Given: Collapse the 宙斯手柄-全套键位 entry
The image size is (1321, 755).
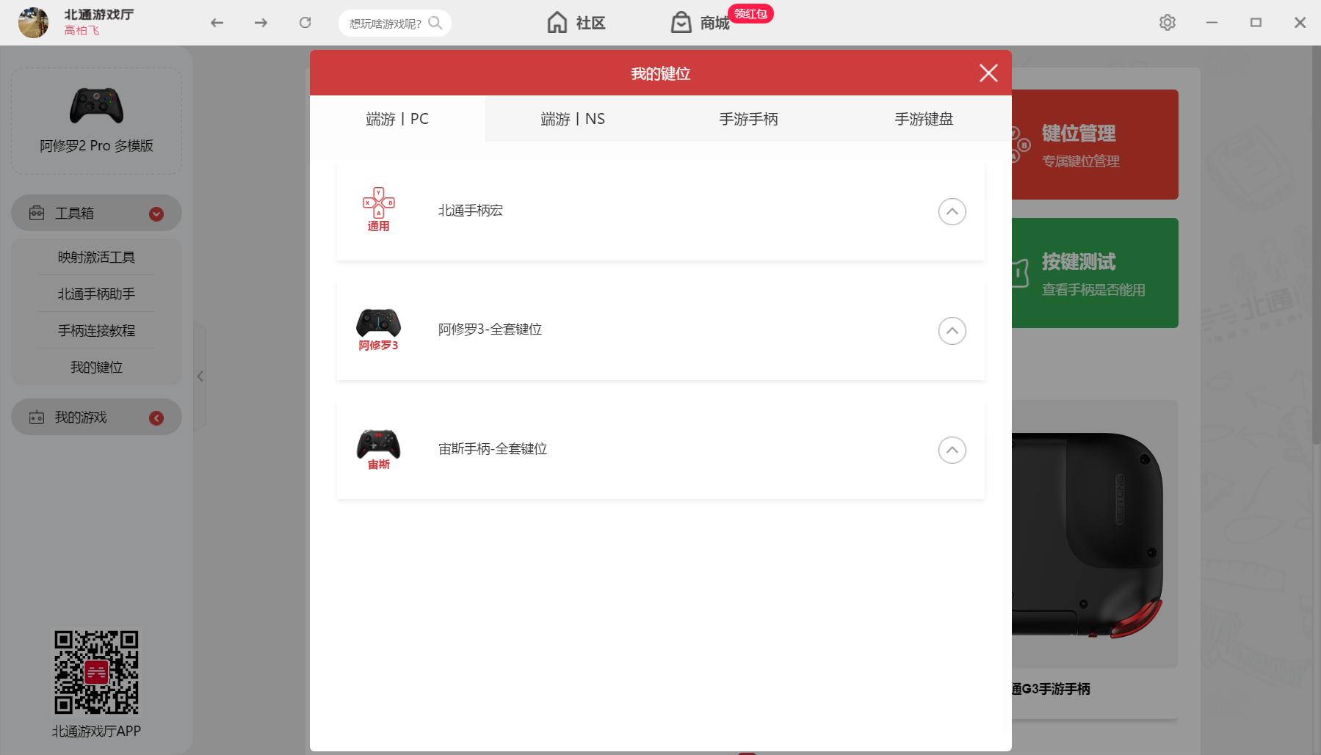Looking at the screenshot, I should pyautogui.click(x=952, y=450).
